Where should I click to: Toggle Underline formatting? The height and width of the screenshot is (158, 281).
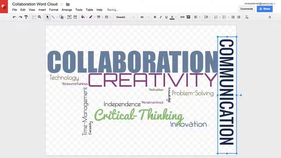(166, 17)
